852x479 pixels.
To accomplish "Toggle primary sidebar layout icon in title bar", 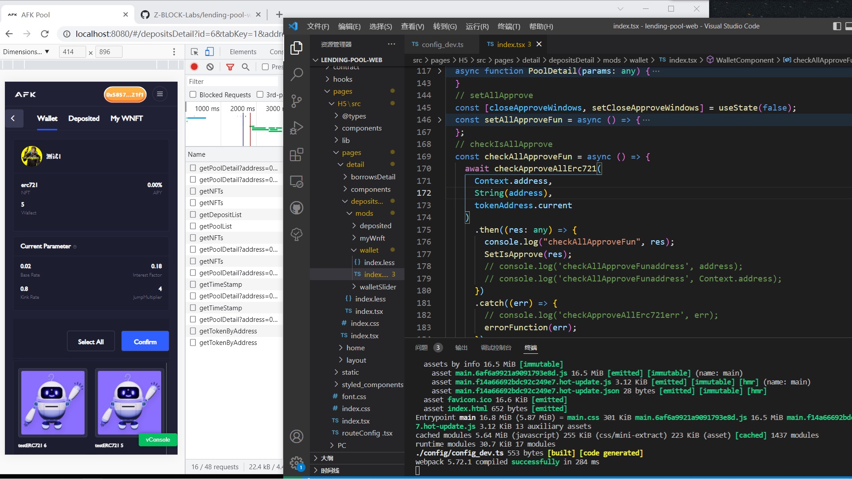I will point(837,26).
